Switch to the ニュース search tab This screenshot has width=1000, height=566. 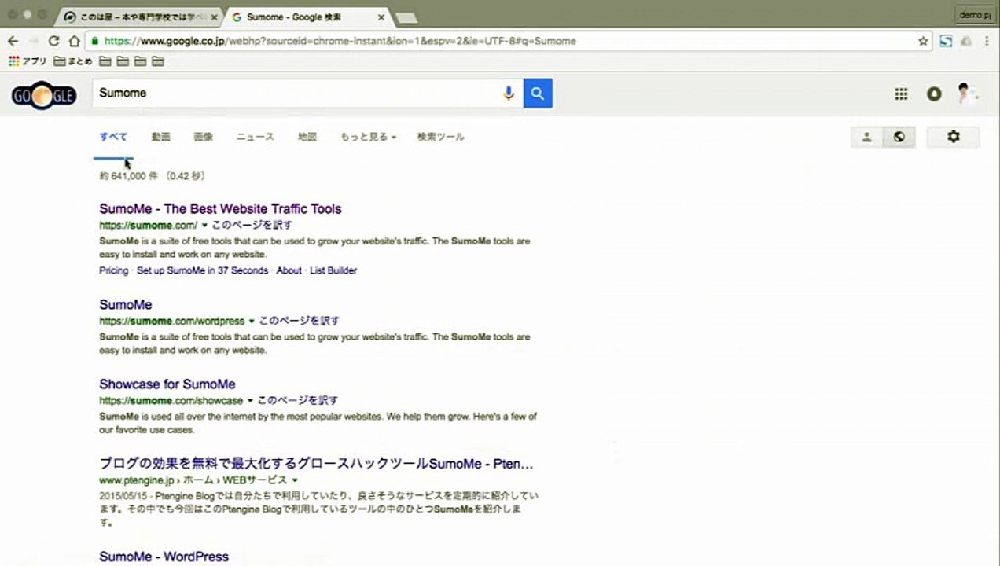[x=256, y=137]
